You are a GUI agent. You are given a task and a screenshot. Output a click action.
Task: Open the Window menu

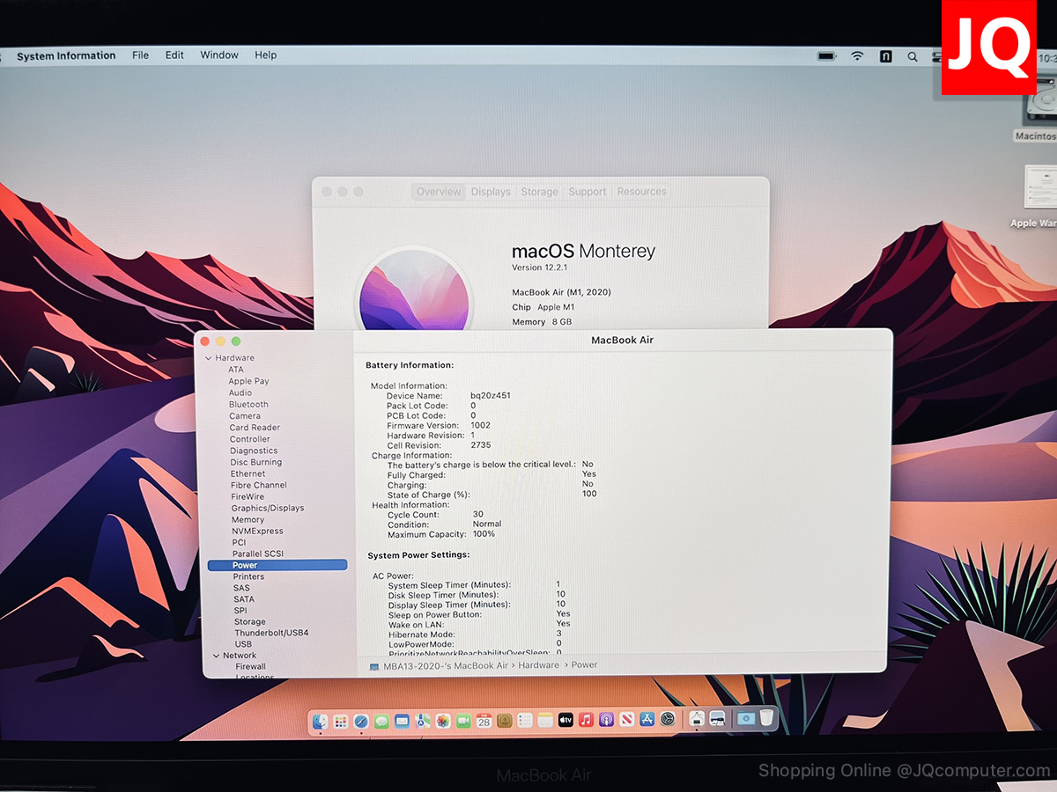coord(219,55)
